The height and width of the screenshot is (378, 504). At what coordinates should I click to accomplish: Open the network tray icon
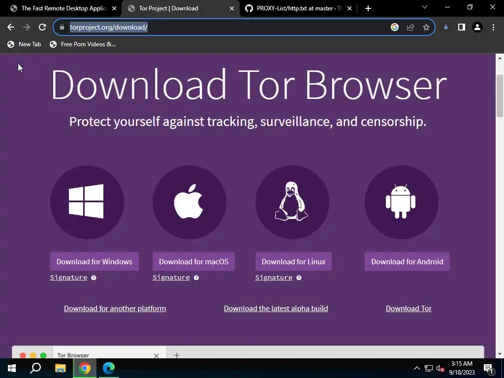pos(429,368)
